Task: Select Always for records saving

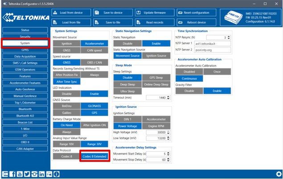Action: click(x=94, y=75)
